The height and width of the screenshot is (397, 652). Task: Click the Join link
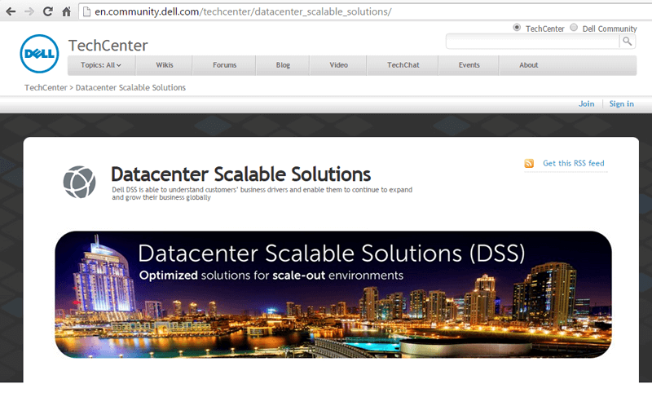[x=586, y=104]
